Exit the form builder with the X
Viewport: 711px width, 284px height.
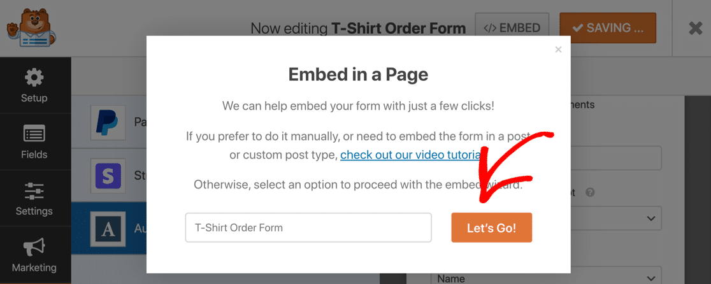694,28
